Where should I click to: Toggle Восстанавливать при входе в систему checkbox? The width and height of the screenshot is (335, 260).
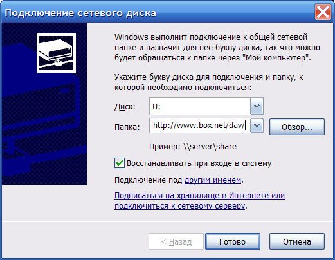pyautogui.click(x=120, y=163)
